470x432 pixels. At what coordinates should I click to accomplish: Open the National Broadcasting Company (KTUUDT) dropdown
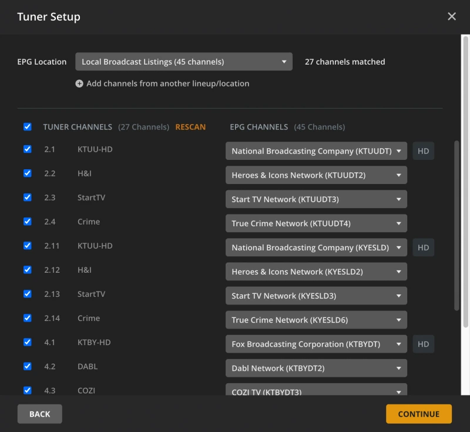tap(316, 151)
